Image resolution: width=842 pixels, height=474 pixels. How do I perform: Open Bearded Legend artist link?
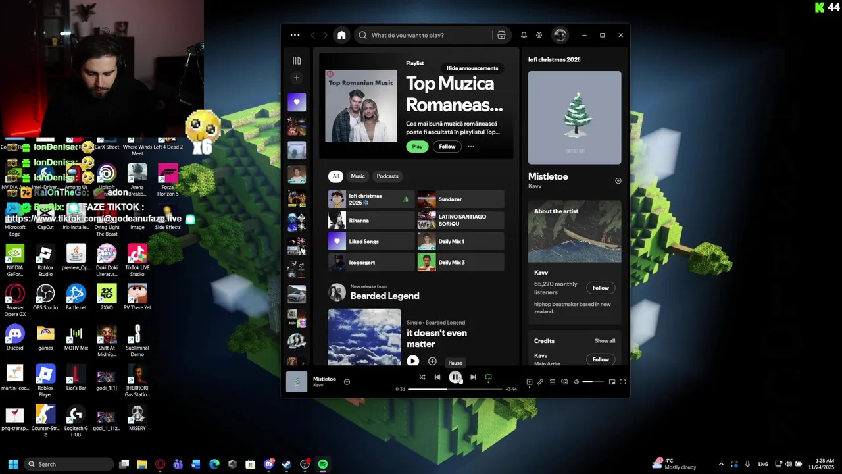pyautogui.click(x=385, y=296)
